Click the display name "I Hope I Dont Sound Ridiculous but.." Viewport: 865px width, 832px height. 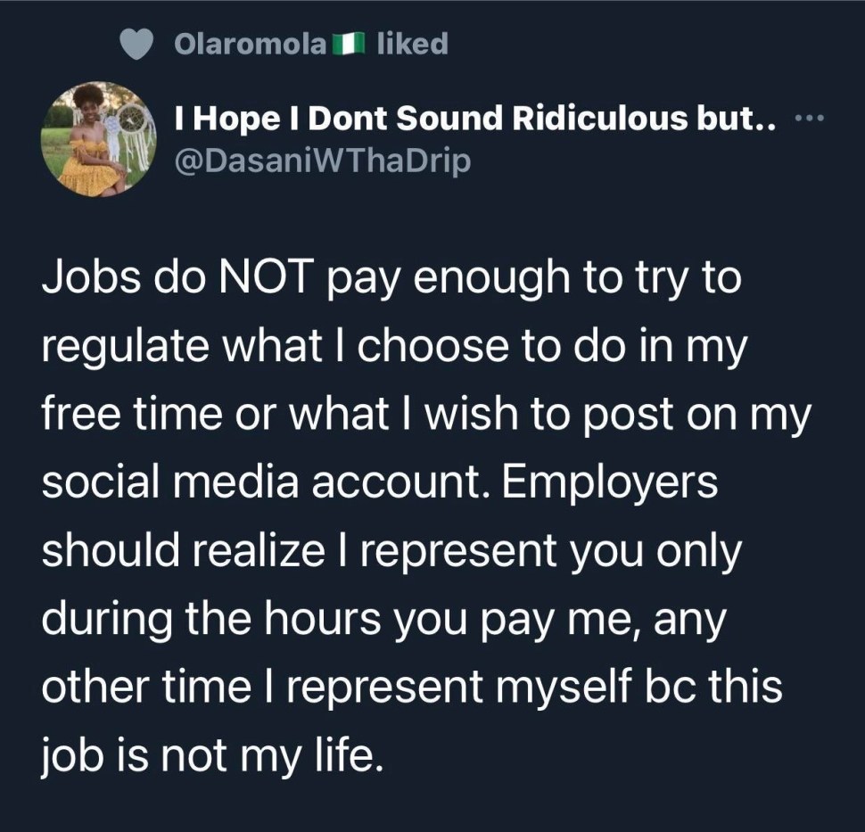pyautogui.click(x=481, y=120)
